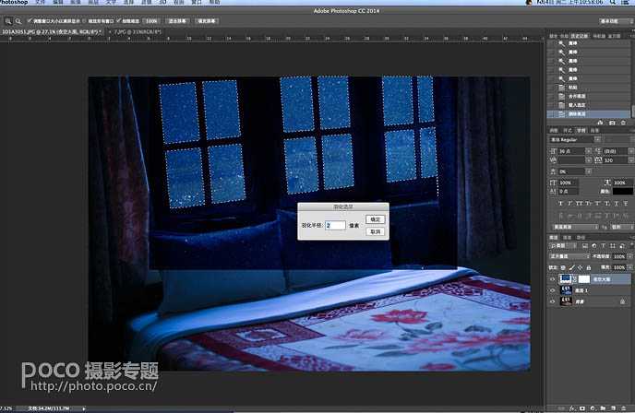Image resolution: width=635 pixels, height=413 pixels.
Task: Toggle lock all padlock icon
Action: [x=589, y=267]
